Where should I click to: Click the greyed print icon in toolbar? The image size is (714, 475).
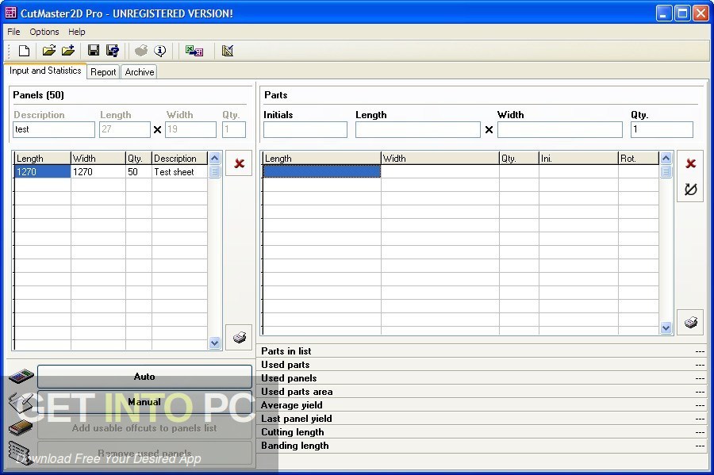point(141,51)
